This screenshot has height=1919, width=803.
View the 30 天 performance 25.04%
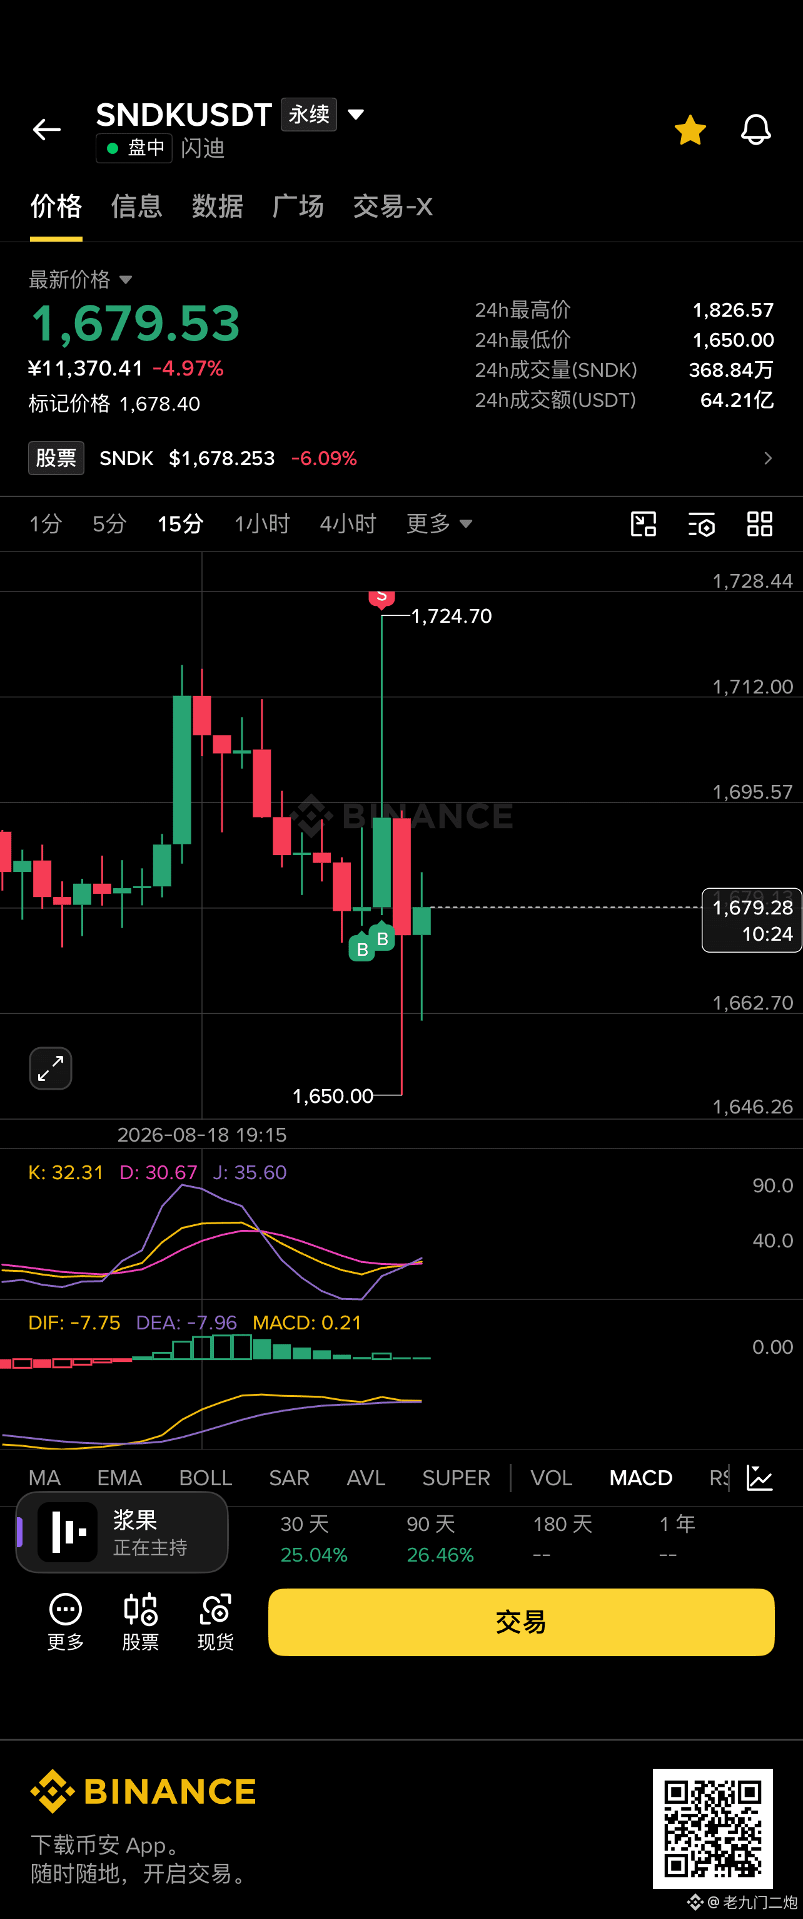click(313, 1539)
